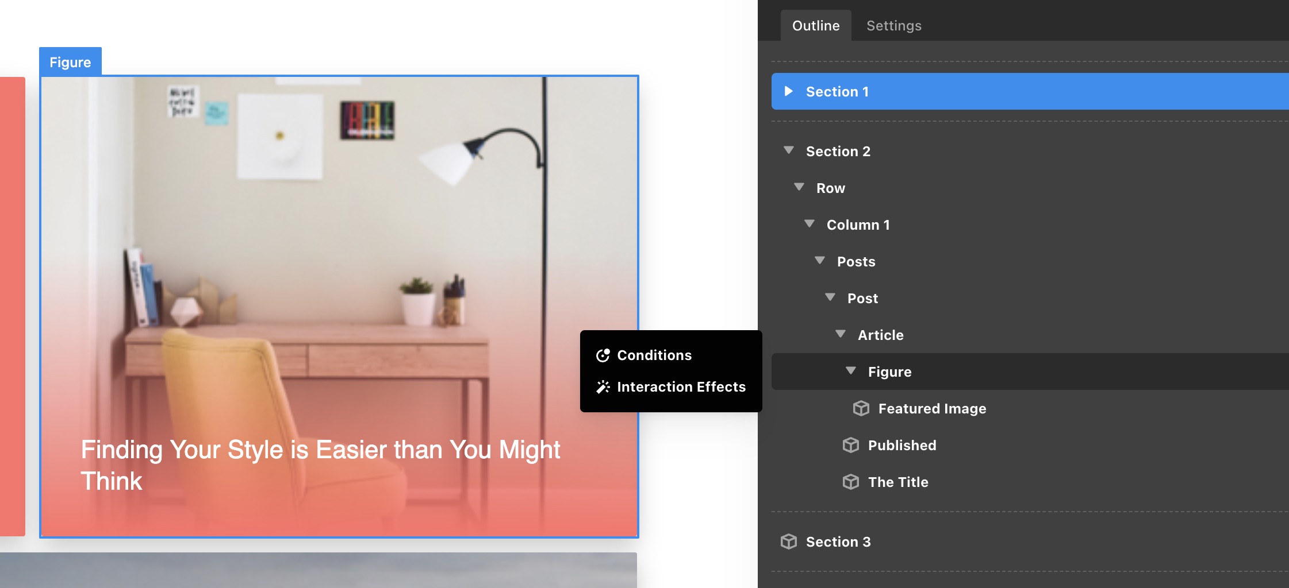Collapse the Figure node triangle
Image resolution: width=1289 pixels, height=588 pixels.
(x=851, y=371)
